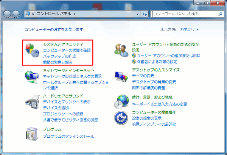This screenshot has height=155, width=227.
Task: Click the refresh button beside address bar
Action: [x=144, y=14]
